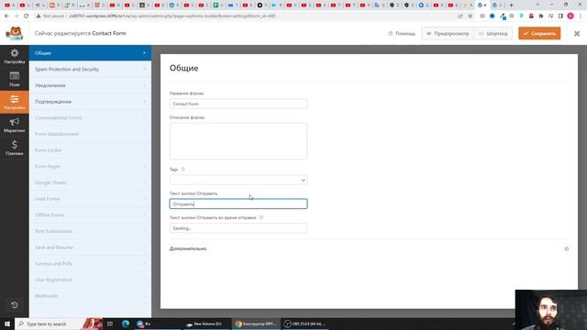Image resolution: width=587 pixels, height=330 pixels.
Task: Open the revisions history icon
Action: 15,305
